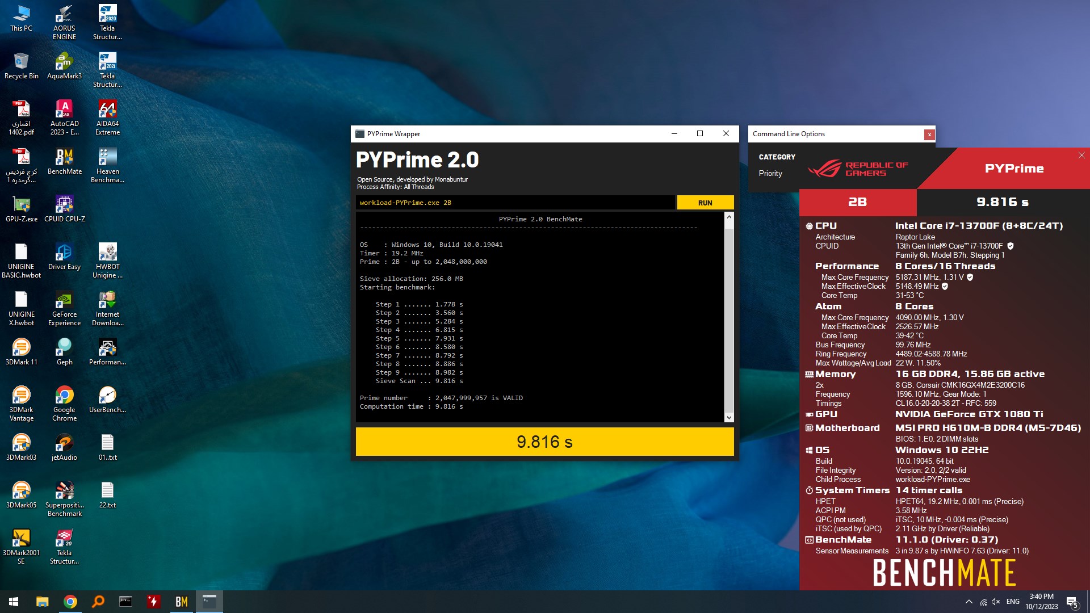This screenshot has width=1090, height=613.
Task: Click the 2B benchmark category label
Action: click(857, 202)
